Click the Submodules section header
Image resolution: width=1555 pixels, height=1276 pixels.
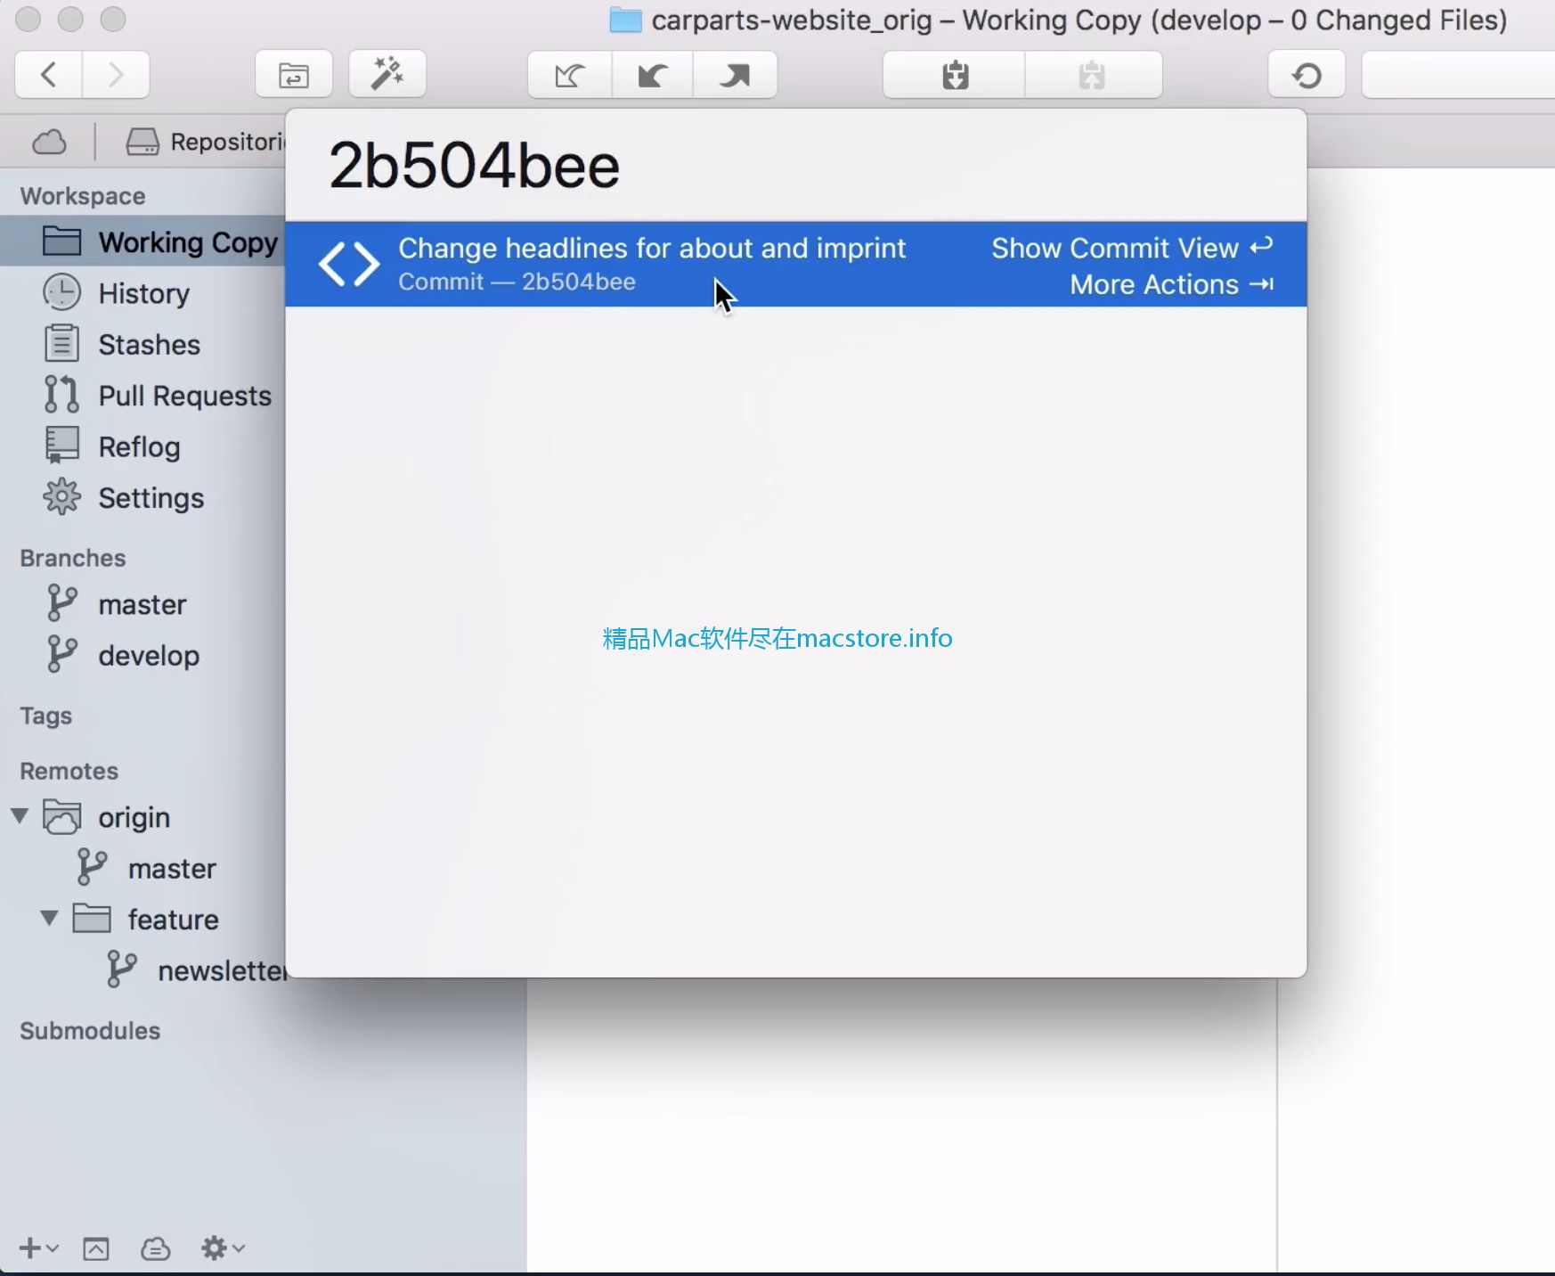coord(90,1030)
